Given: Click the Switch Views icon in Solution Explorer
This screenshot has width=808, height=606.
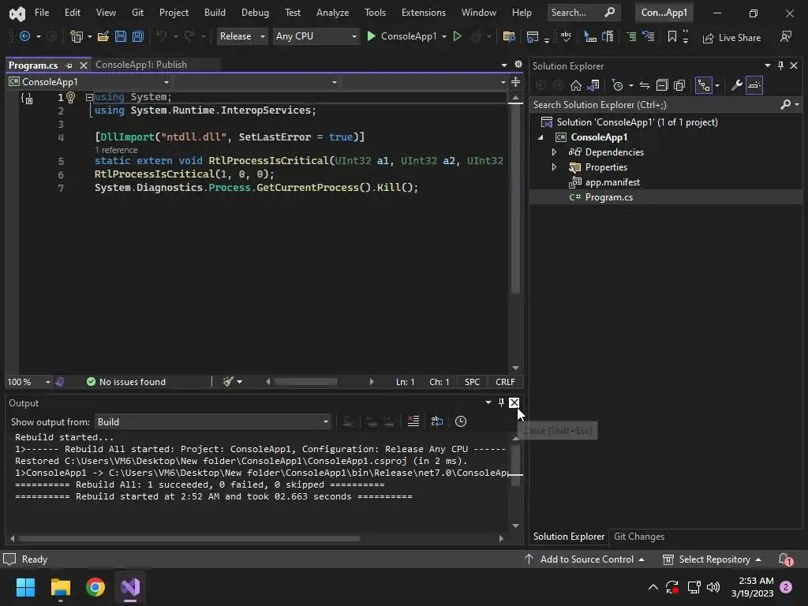Looking at the screenshot, I should (x=593, y=85).
